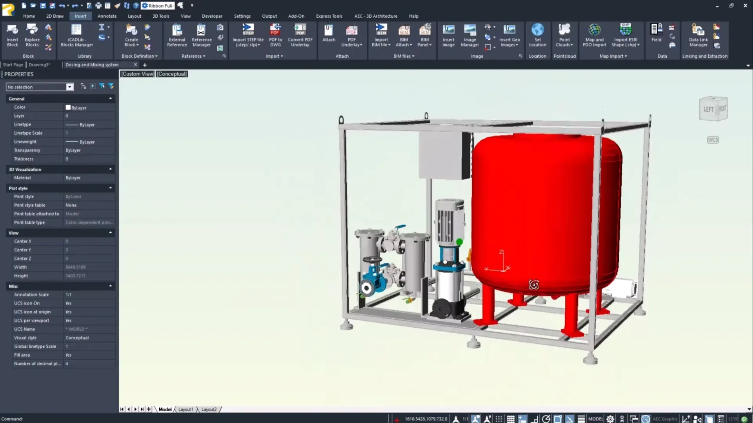The height and width of the screenshot is (423, 753).
Task: Toggle grid display in the status bar
Action: 511,419
